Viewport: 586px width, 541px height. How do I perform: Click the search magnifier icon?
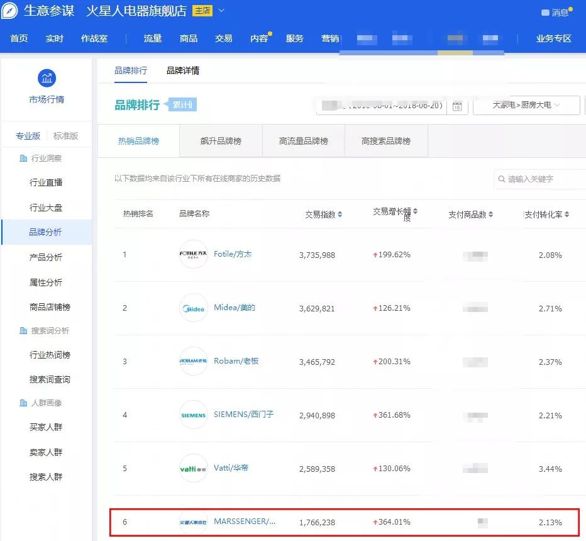(x=502, y=179)
